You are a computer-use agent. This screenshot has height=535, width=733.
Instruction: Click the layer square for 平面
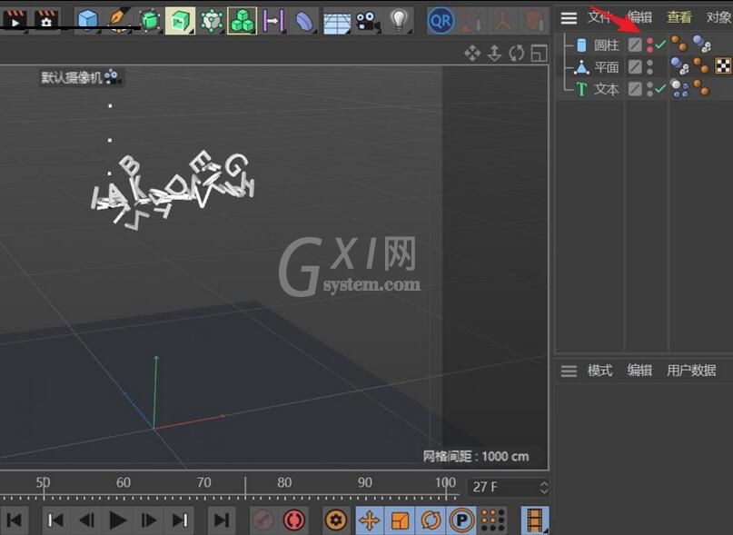point(635,66)
